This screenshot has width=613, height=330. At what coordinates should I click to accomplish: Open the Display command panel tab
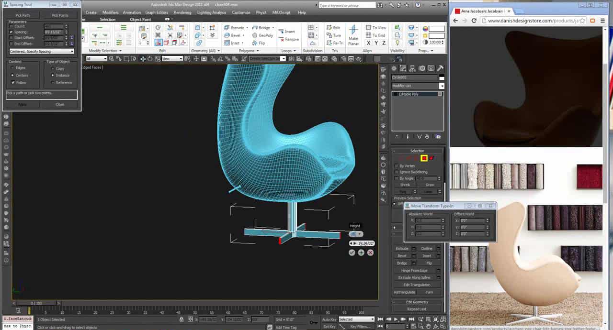(431, 68)
